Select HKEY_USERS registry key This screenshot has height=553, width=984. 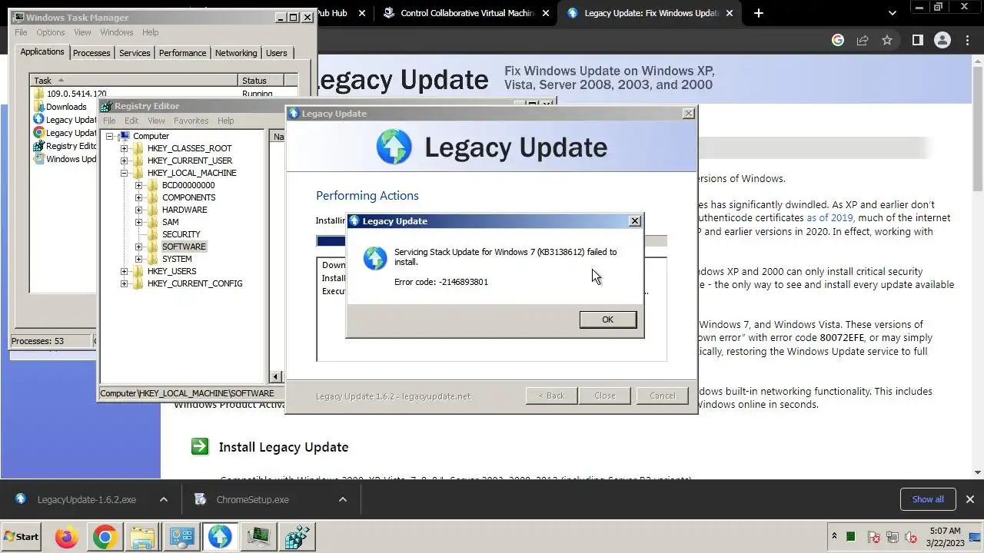(171, 271)
